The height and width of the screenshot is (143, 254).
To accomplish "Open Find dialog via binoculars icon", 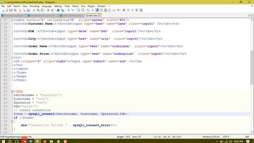I will click(58, 10).
